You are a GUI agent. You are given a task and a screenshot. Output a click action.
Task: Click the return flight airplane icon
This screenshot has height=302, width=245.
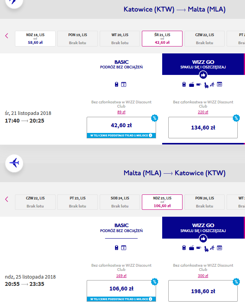point(14,163)
